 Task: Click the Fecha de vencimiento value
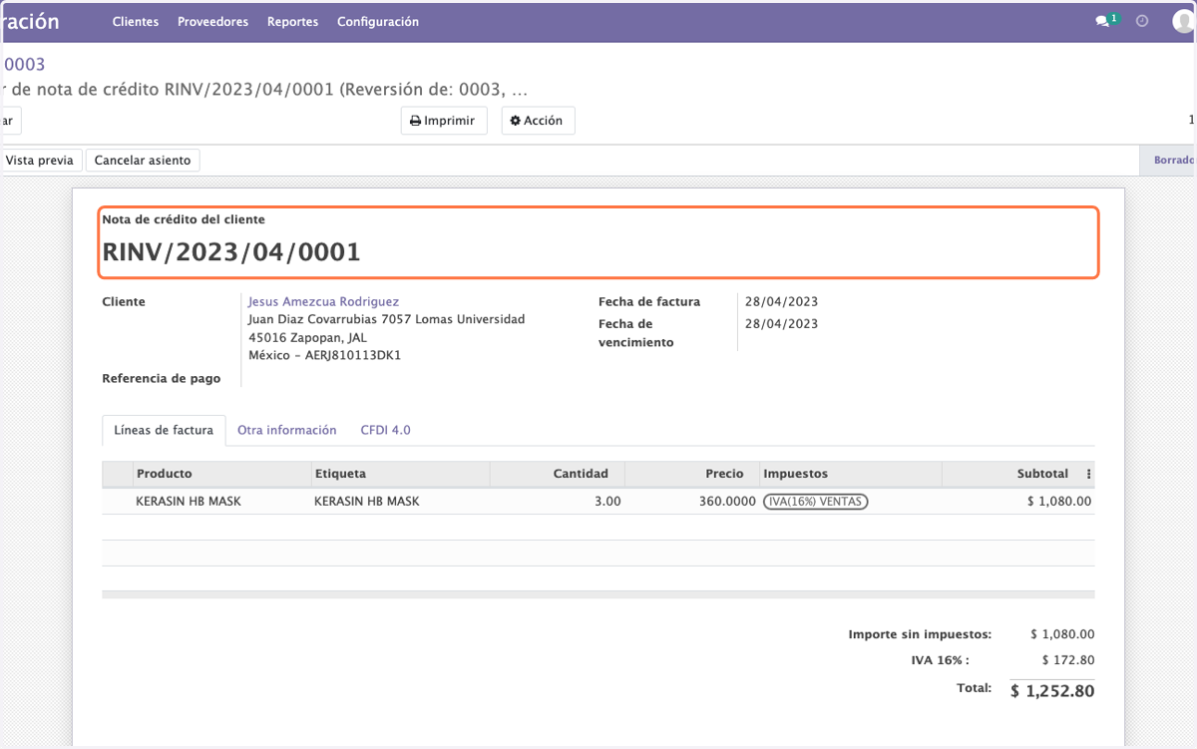tap(781, 323)
